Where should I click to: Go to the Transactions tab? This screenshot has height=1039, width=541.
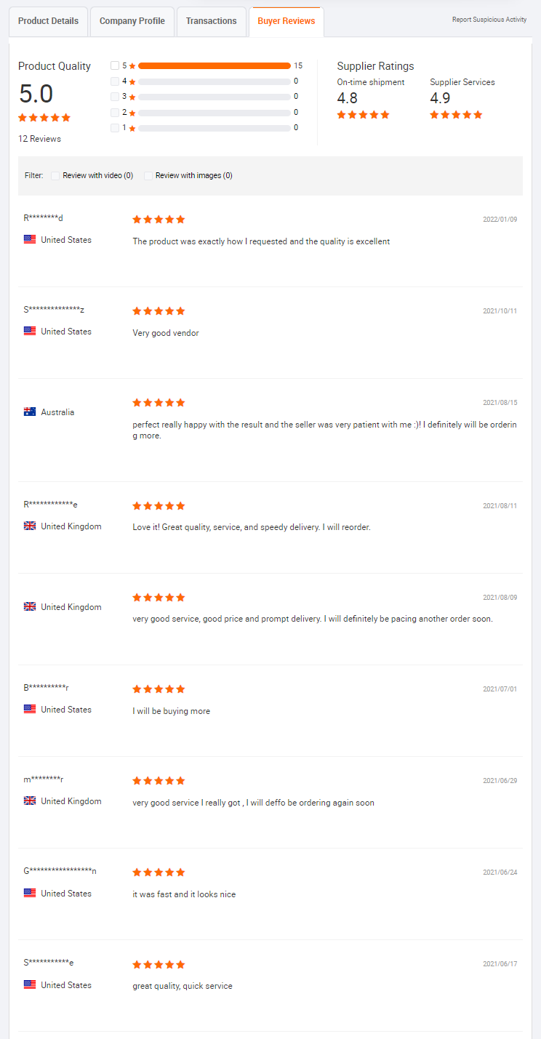tap(211, 21)
